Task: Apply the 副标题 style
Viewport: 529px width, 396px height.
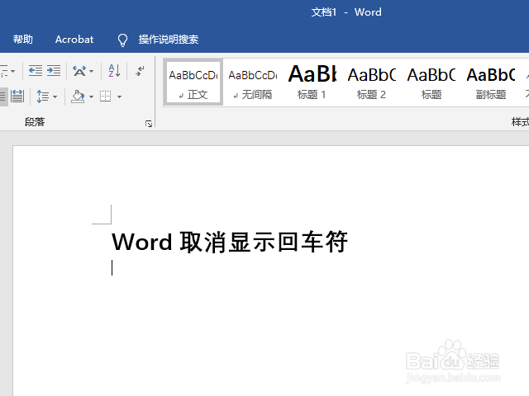Action: click(491, 83)
